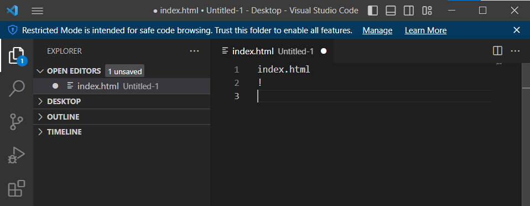This screenshot has height=206, width=530.
Task: Click the Restricted Mode shield icon
Action: pyautogui.click(x=13, y=30)
